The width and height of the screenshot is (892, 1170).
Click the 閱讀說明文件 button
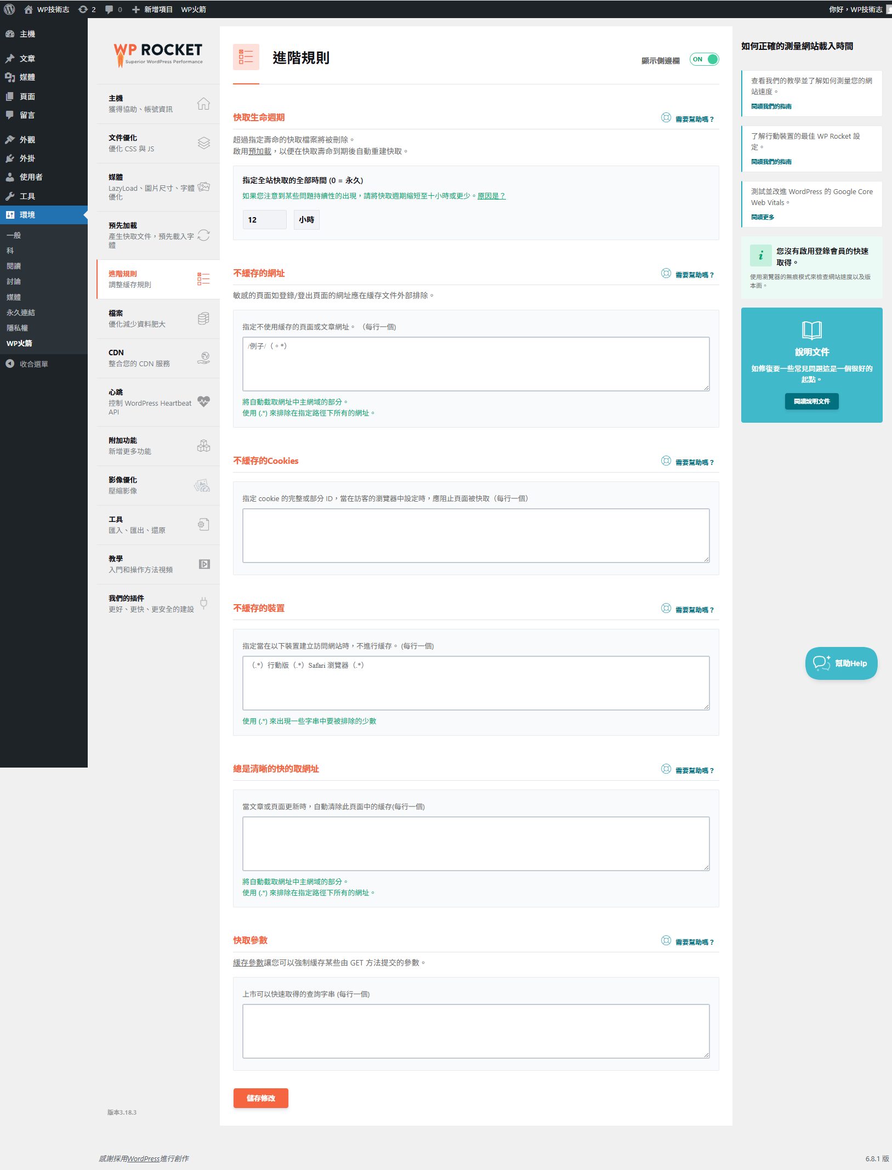click(x=811, y=401)
